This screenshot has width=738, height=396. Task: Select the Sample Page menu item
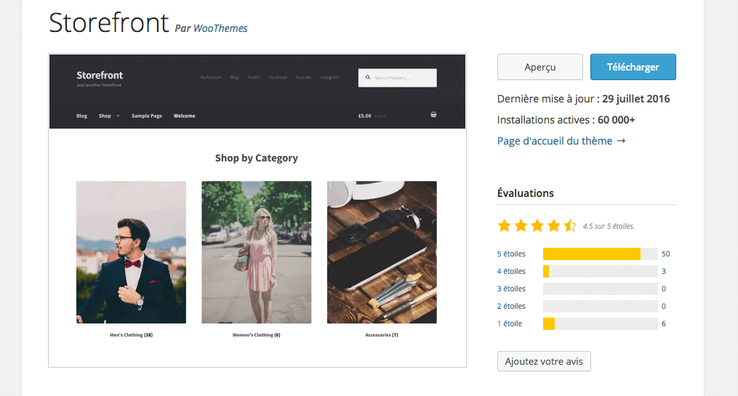(146, 116)
